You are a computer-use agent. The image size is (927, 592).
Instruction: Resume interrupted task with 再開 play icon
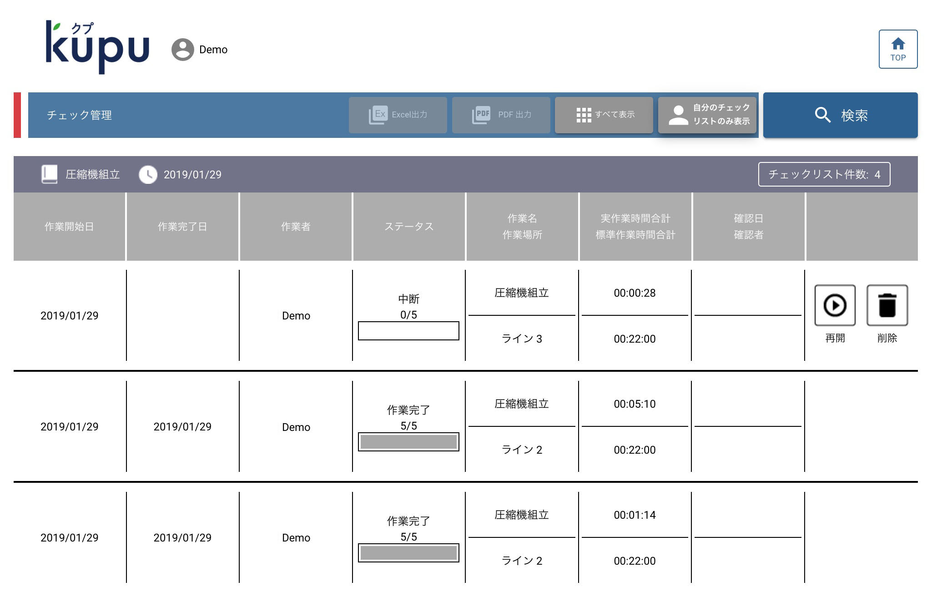835,305
